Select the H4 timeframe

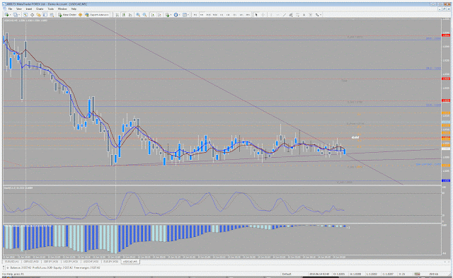[228, 15]
